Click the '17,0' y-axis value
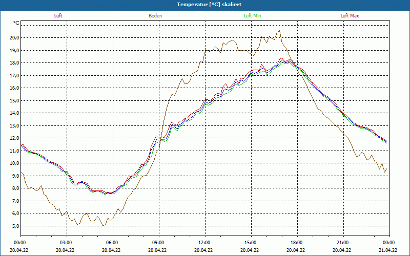This screenshot has width=410, height=256. (x=14, y=75)
